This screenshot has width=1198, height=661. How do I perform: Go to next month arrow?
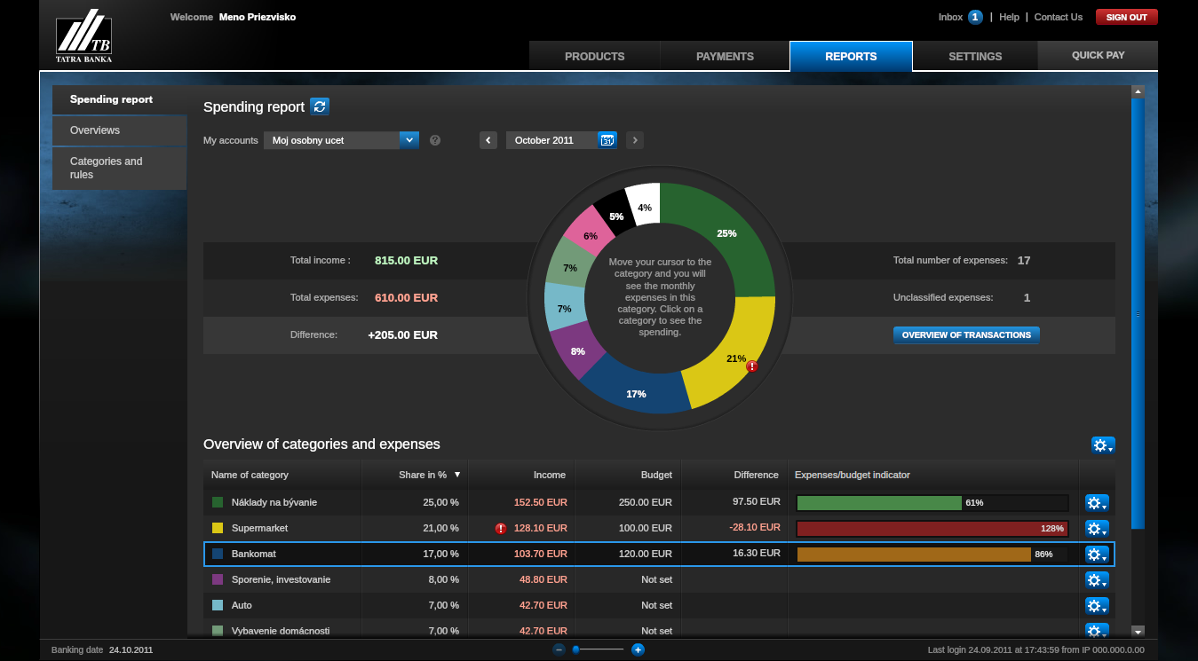tap(634, 140)
